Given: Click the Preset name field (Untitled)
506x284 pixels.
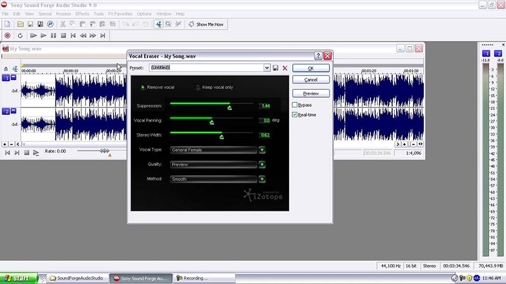Looking at the screenshot, I should [x=207, y=68].
